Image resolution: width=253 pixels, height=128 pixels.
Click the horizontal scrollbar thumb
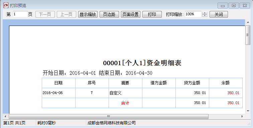click(x=109, y=116)
